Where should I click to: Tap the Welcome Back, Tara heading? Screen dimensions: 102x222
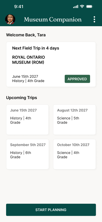26,35
